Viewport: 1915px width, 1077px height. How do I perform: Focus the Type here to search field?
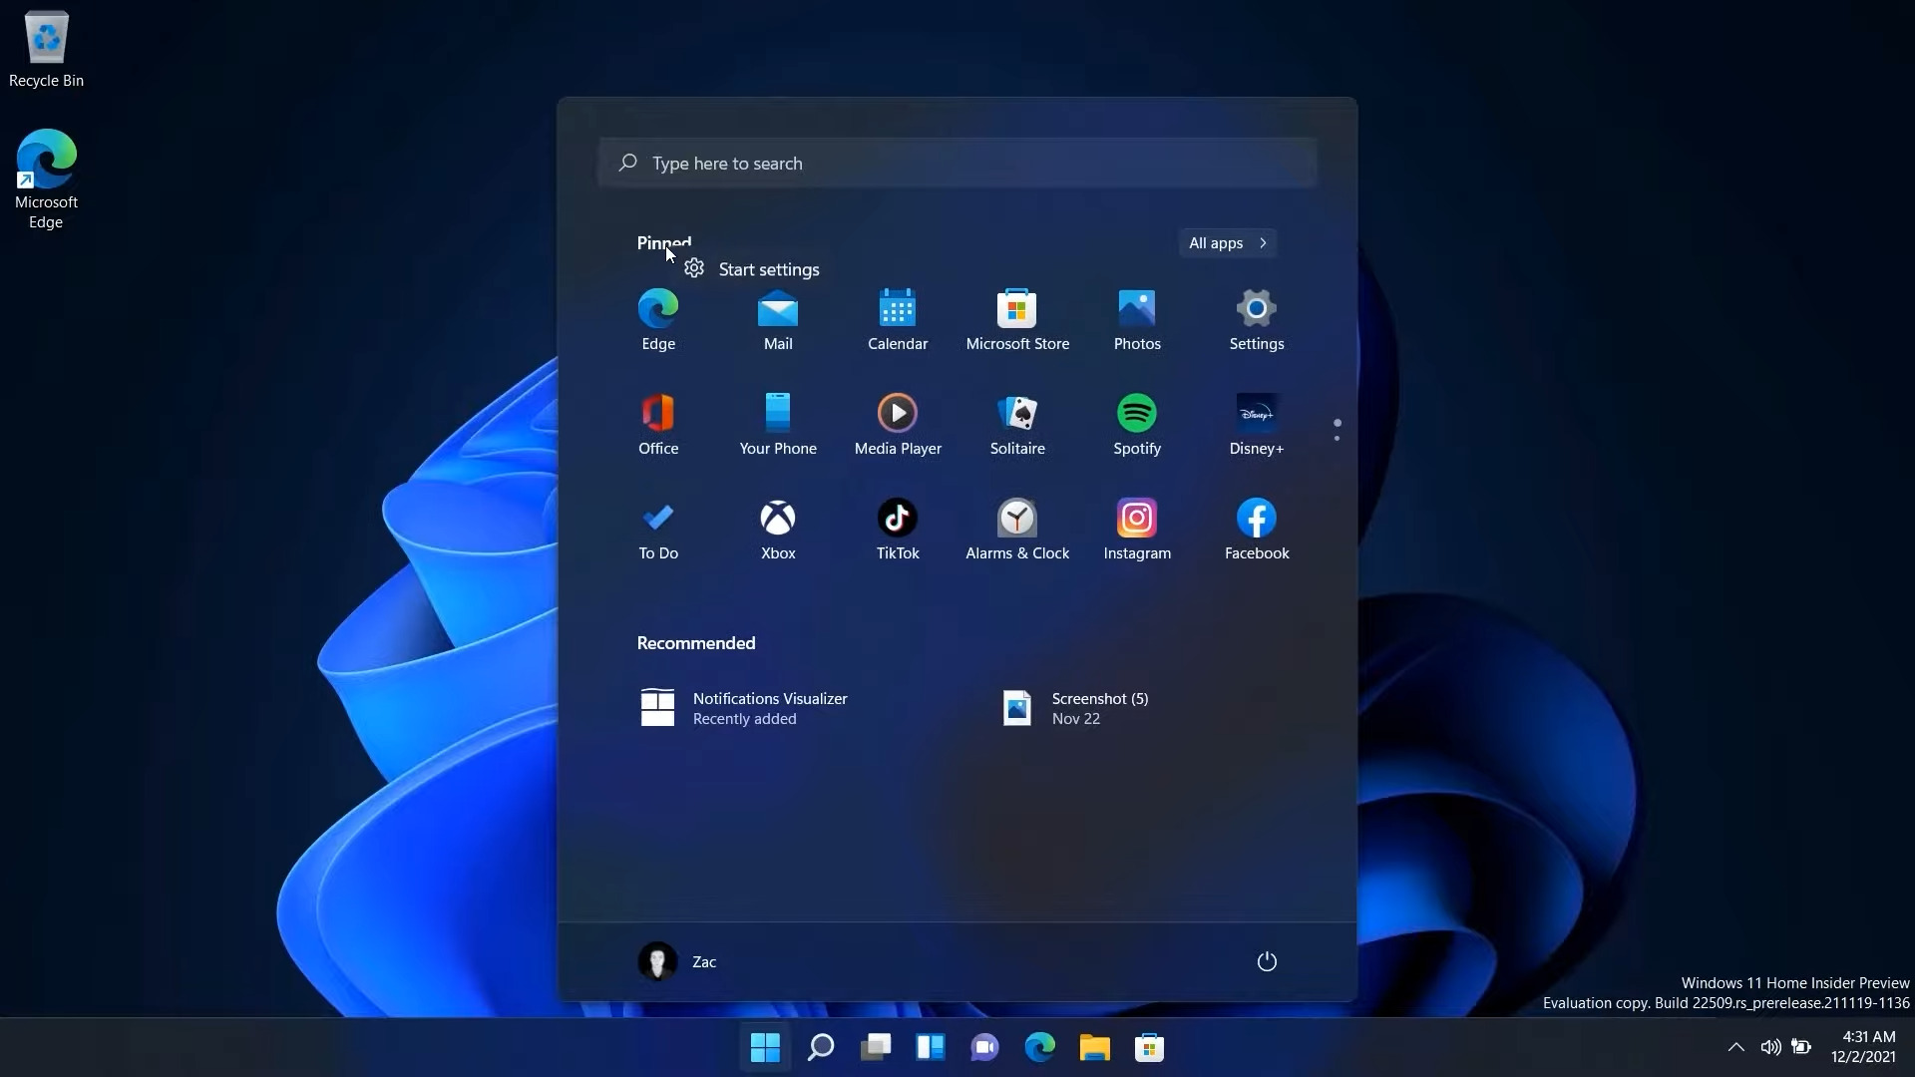(x=957, y=163)
